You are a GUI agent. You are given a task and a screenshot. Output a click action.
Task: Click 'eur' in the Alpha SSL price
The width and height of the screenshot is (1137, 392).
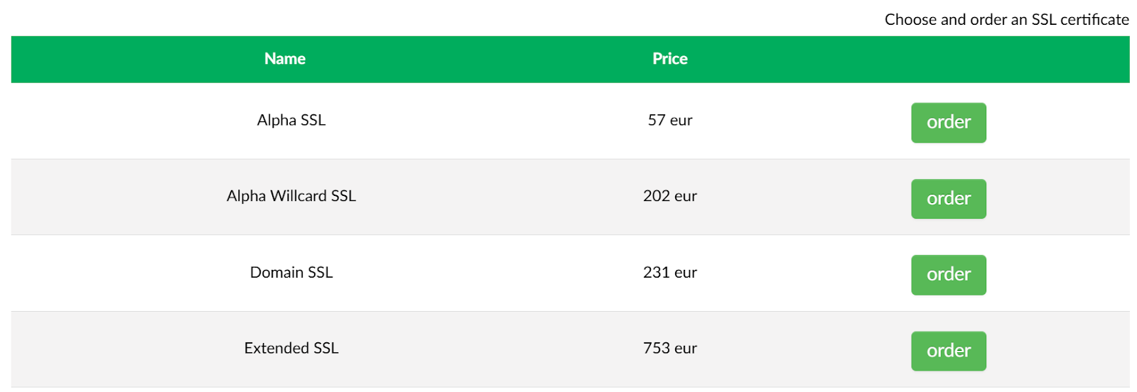click(x=681, y=120)
